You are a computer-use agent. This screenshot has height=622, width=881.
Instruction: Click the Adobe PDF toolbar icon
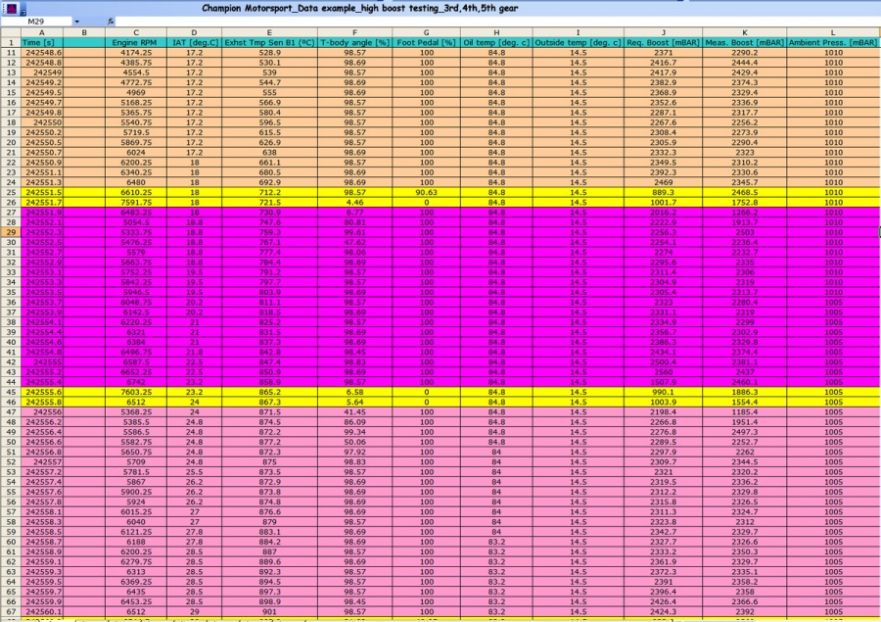coord(11,8)
